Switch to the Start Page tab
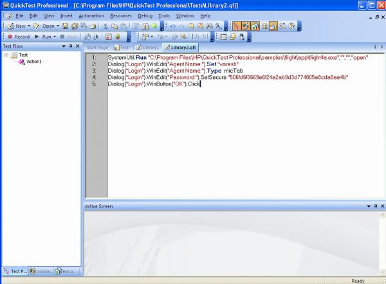386x284 pixels. (97, 48)
